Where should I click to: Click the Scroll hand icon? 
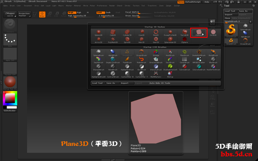(212, 22)
